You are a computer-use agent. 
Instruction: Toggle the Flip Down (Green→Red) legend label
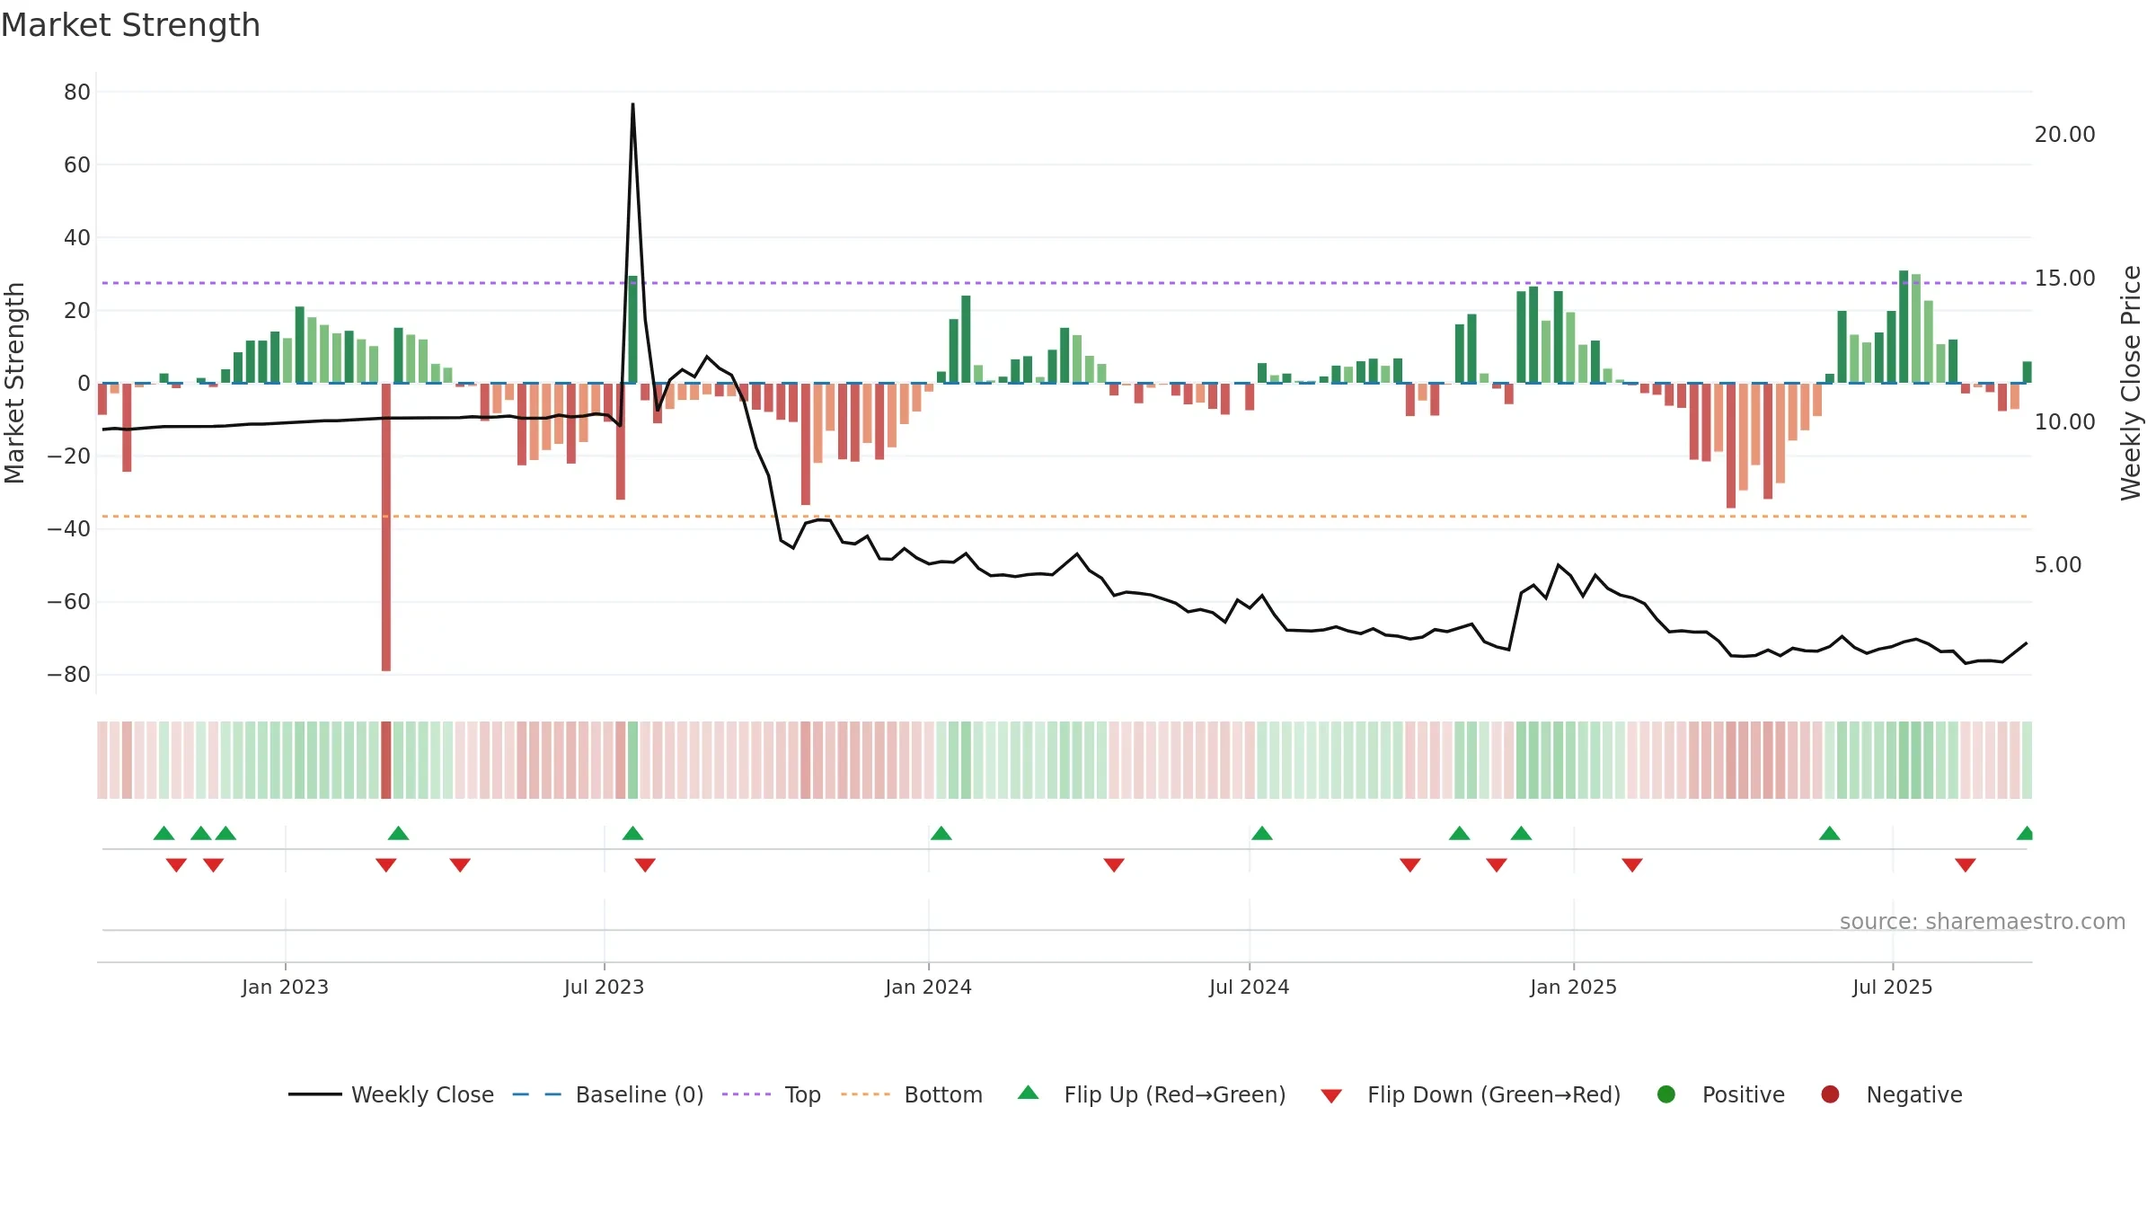(1494, 1094)
